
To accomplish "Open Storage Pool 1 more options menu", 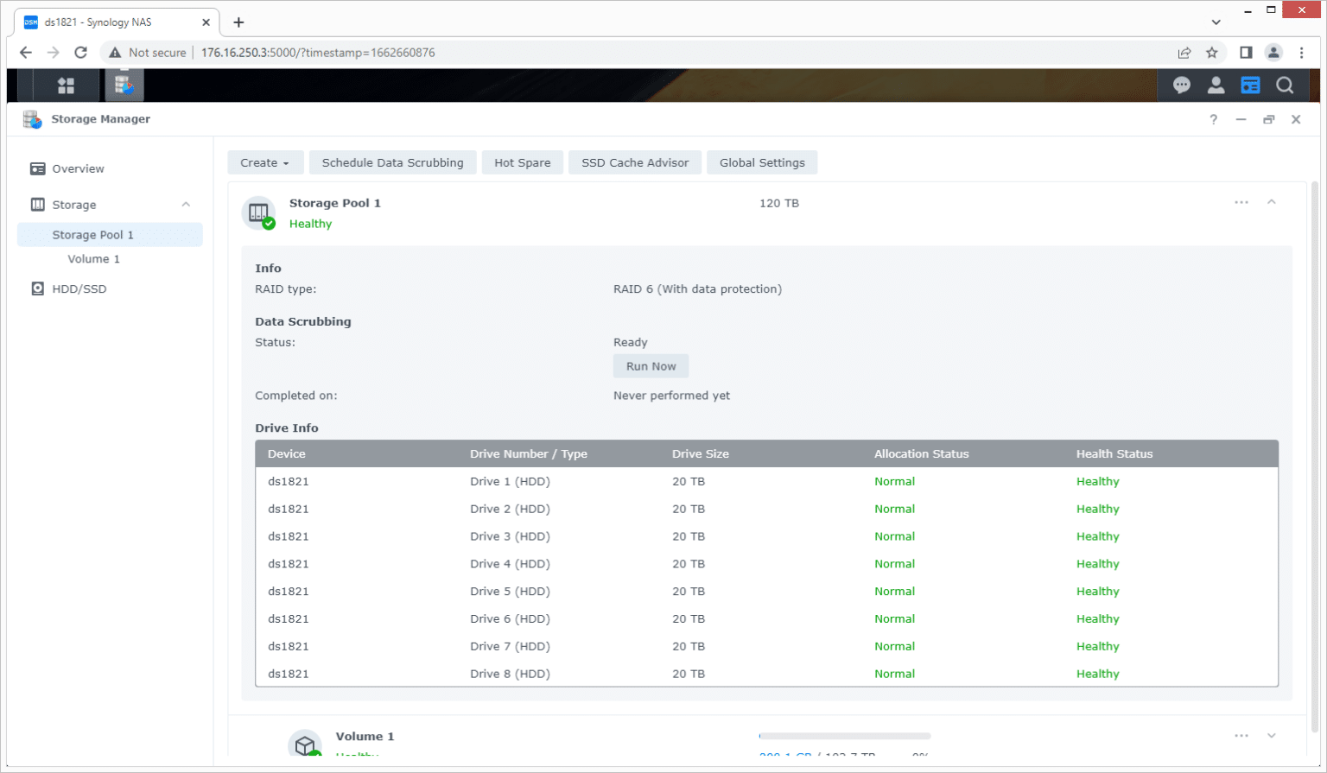I will click(x=1241, y=202).
